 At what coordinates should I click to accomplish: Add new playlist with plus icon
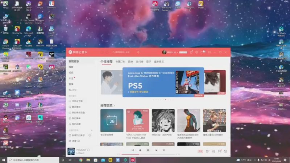pos(92,130)
